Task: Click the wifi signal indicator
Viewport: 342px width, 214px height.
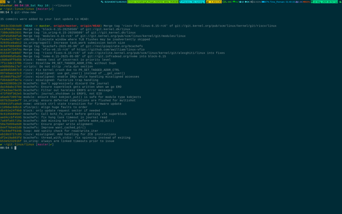Action: pos(235,2)
